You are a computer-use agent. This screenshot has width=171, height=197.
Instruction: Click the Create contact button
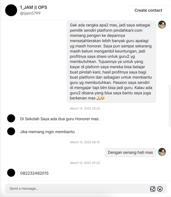(148, 10)
